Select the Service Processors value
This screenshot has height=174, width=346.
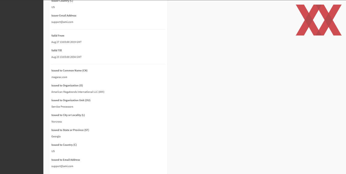(x=62, y=107)
